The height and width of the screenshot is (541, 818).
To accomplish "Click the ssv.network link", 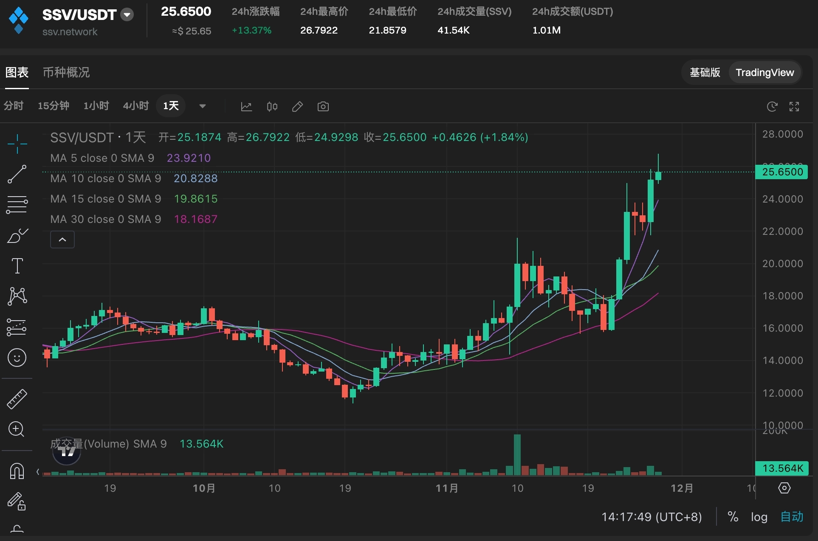I will [70, 32].
